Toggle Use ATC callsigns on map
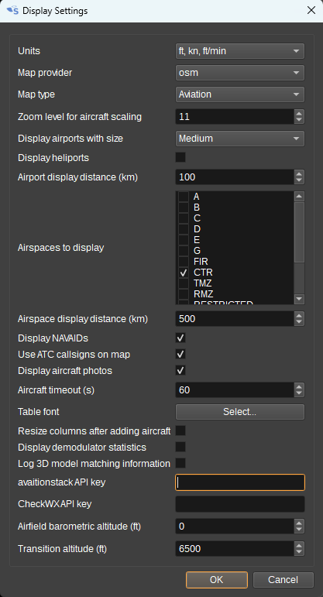323x597 pixels. (180, 354)
